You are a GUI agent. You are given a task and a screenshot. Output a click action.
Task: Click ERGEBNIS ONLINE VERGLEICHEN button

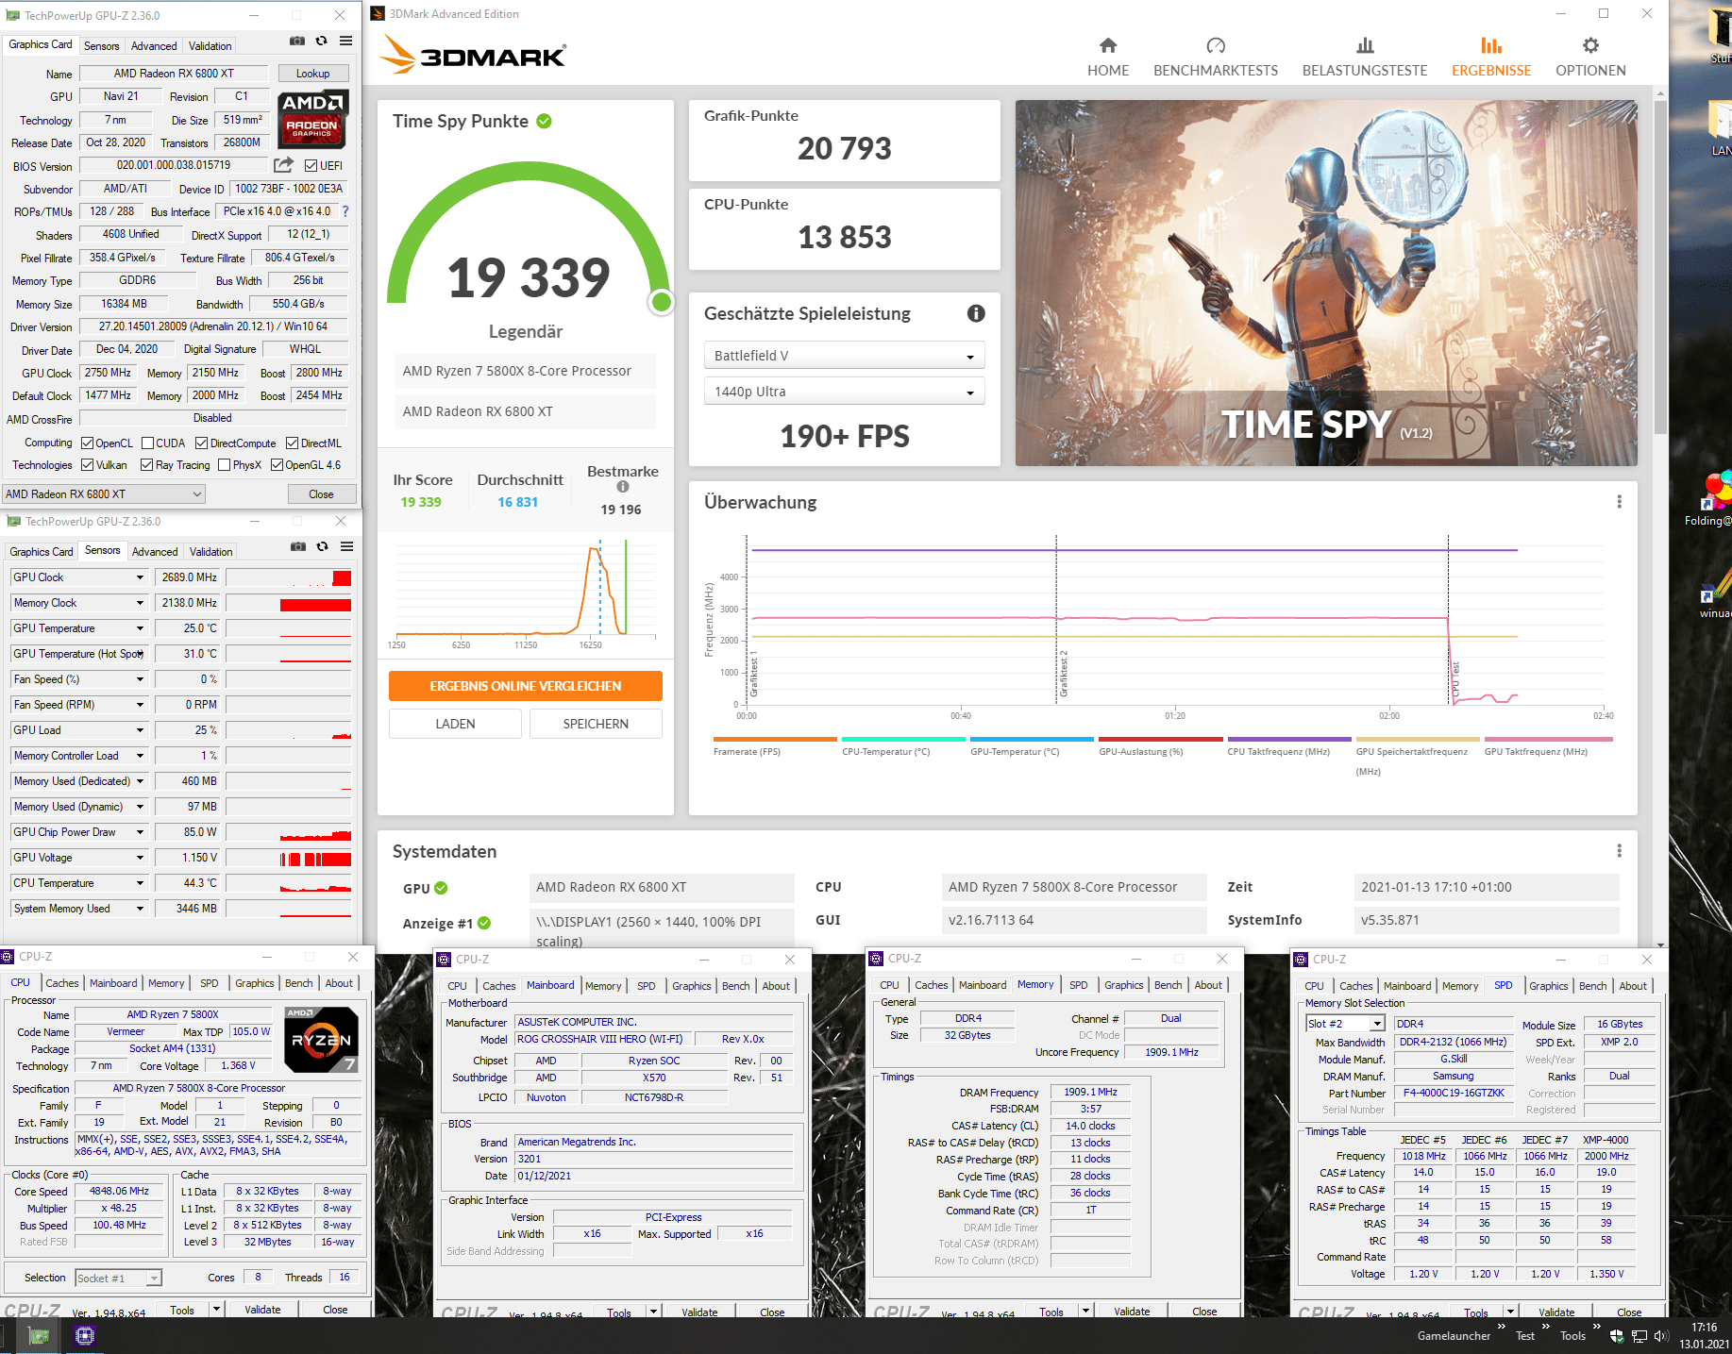coord(526,686)
